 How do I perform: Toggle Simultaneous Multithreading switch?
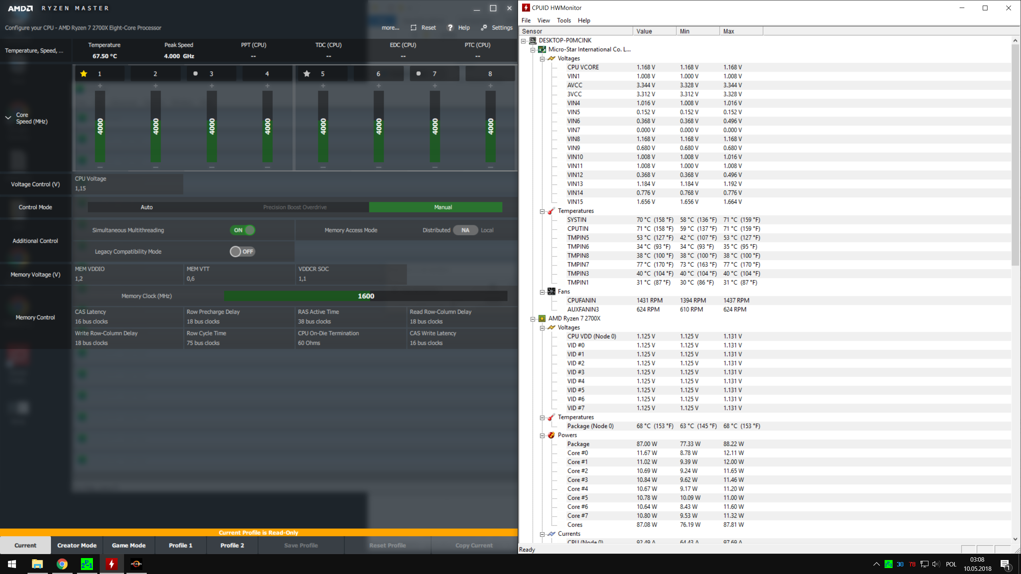[x=242, y=230]
